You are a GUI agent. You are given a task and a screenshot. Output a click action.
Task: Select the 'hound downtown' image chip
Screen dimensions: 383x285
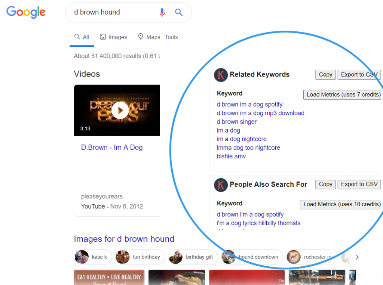tap(252, 257)
